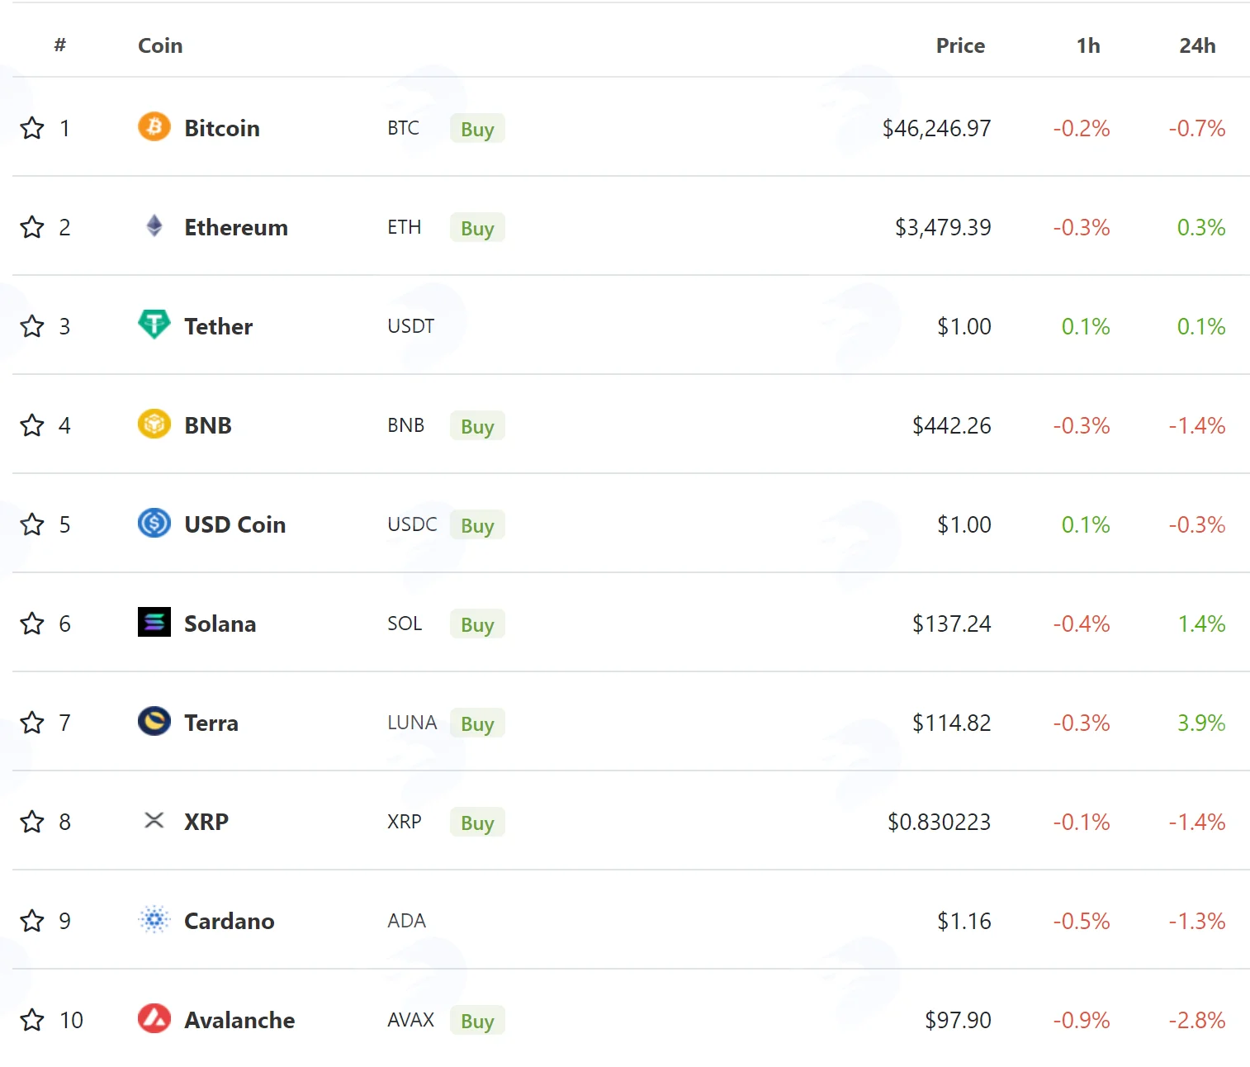Sort table by Price column header
This screenshot has height=1067, width=1250.
point(960,45)
